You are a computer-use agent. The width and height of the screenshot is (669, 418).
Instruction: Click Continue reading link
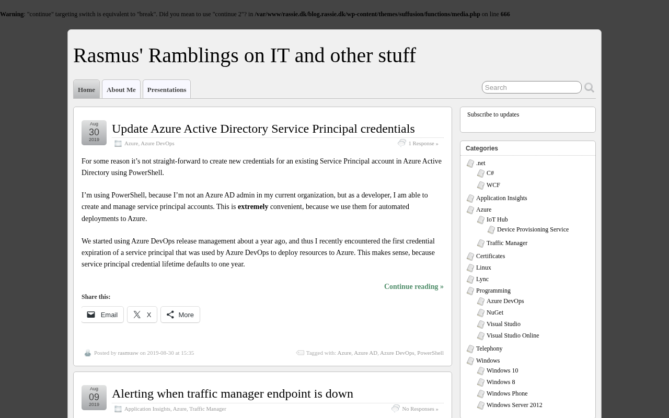point(413,286)
